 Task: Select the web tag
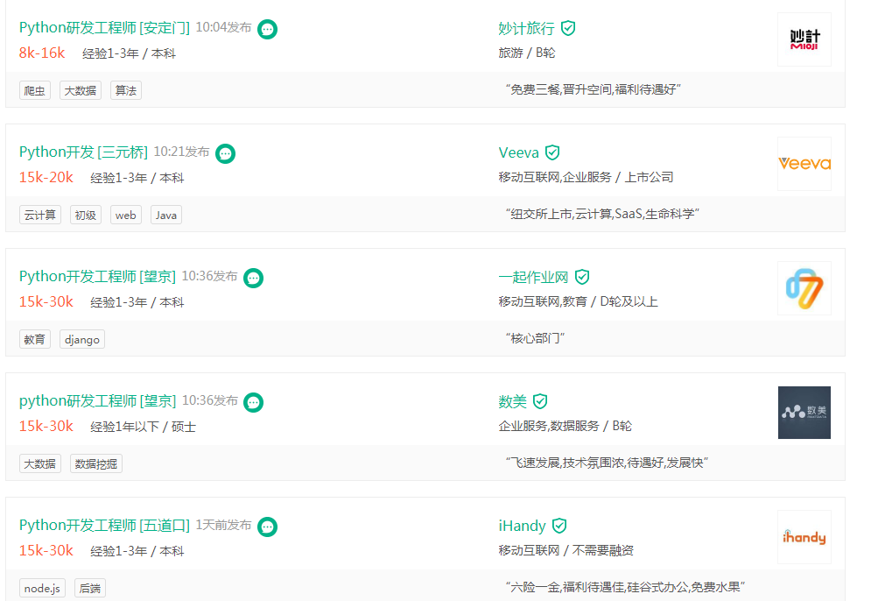point(126,216)
